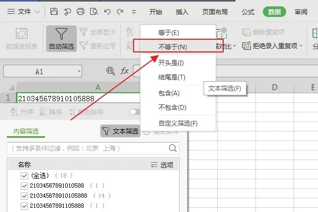Choose 等于(E) from filter menu

(x=178, y=33)
